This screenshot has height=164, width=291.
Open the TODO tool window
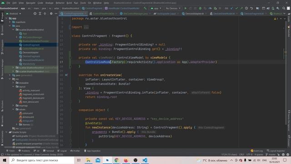[x=10, y=151]
